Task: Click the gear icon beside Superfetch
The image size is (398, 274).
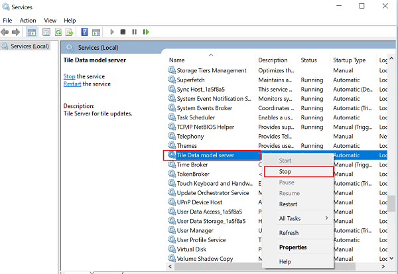Action: (x=172, y=80)
